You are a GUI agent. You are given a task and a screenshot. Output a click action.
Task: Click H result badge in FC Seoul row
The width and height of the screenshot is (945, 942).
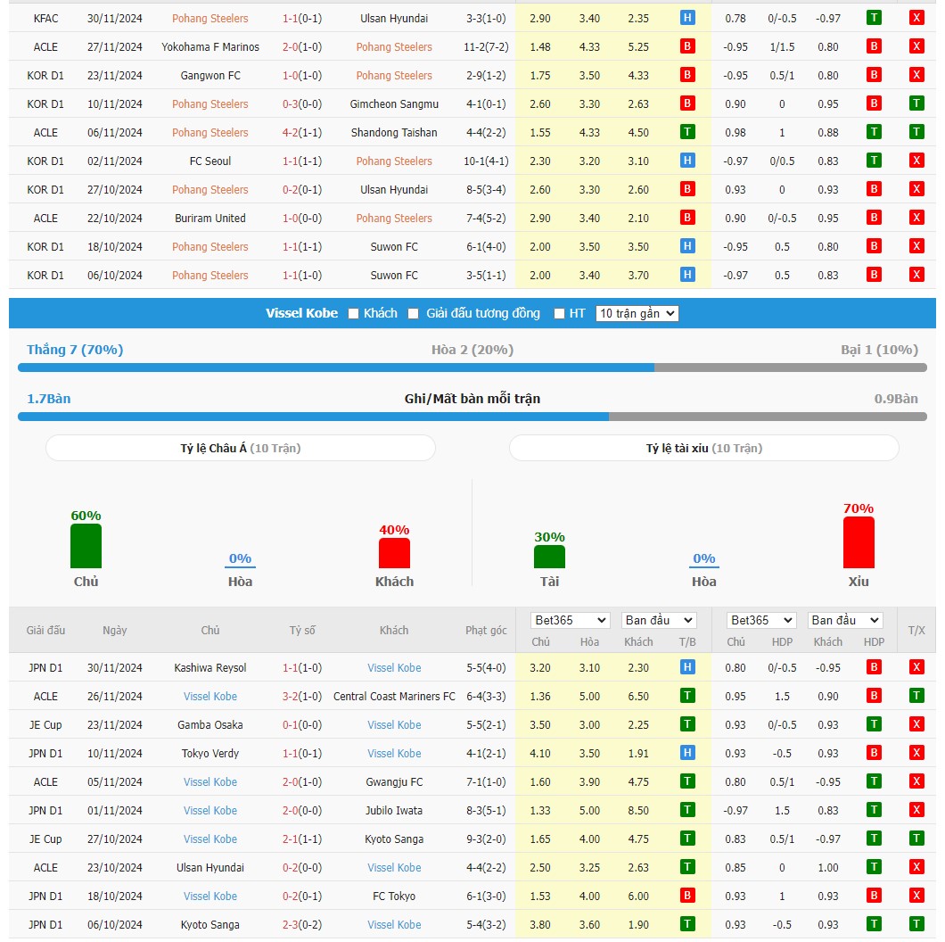pos(687,161)
